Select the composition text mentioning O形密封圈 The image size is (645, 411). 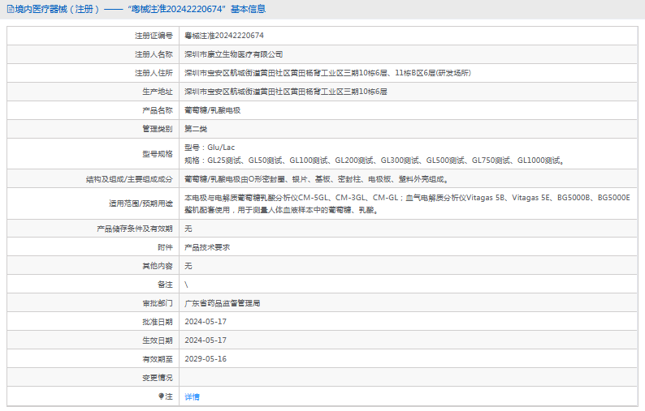point(317,179)
